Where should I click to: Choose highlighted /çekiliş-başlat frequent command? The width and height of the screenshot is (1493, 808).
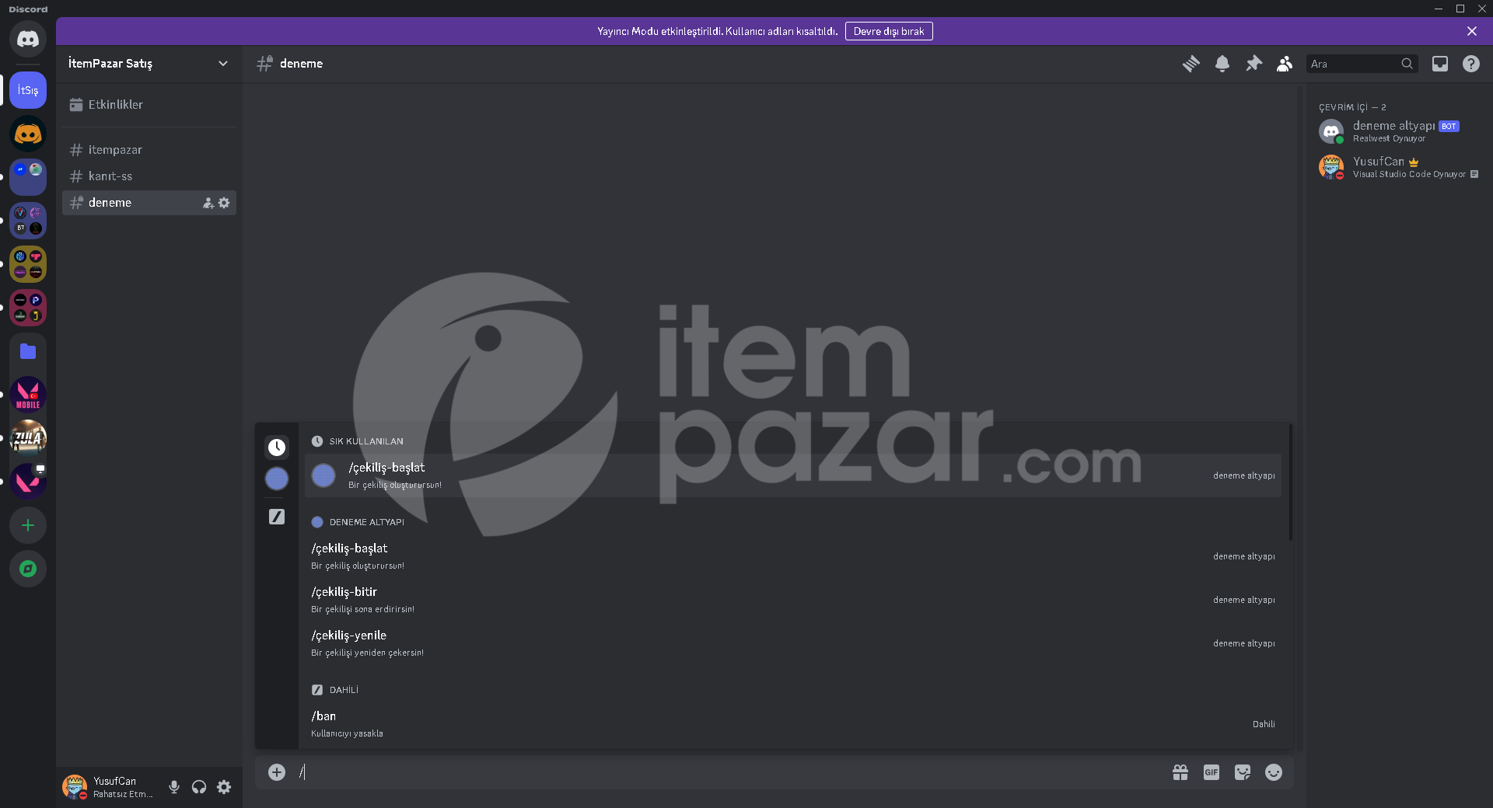click(x=793, y=475)
